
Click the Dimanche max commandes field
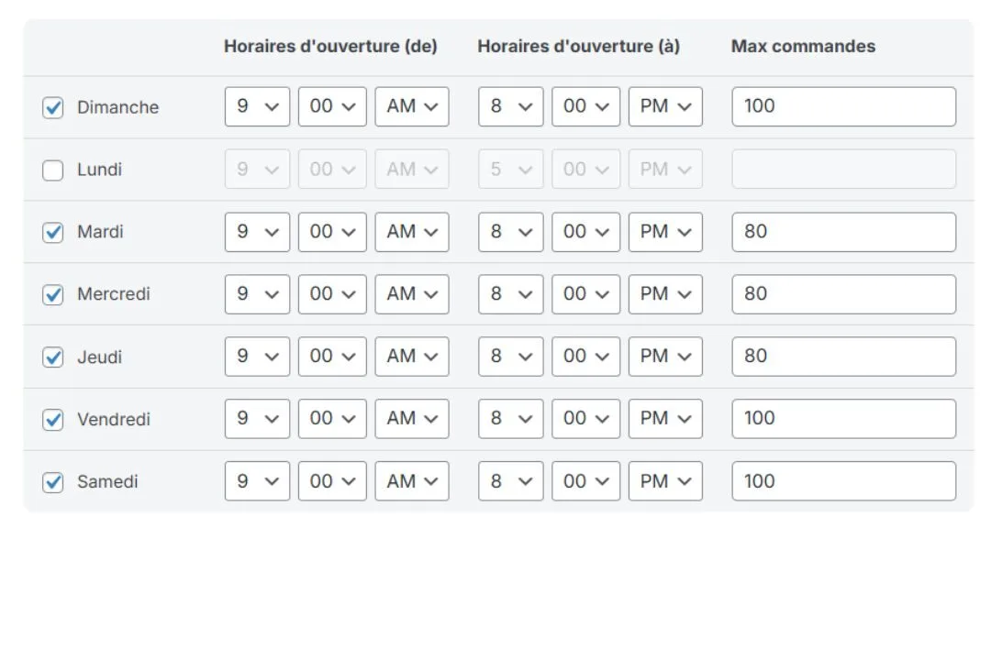tap(844, 106)
